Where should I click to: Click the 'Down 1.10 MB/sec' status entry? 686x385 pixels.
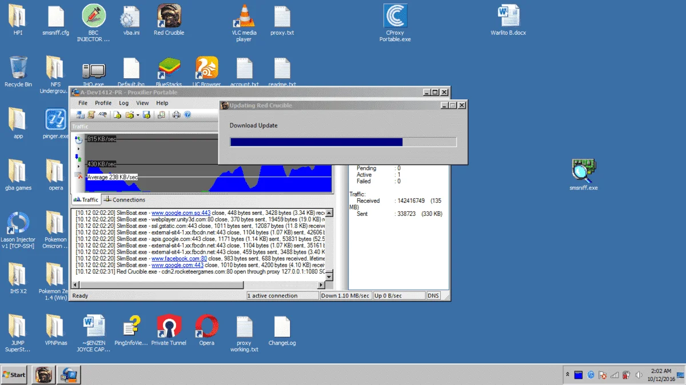coord(345,296)
